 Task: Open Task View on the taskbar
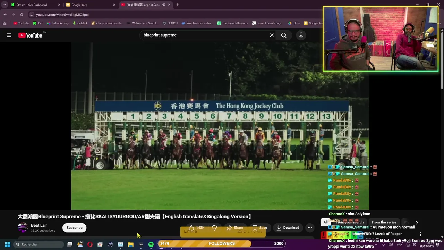tap(70, 244)
